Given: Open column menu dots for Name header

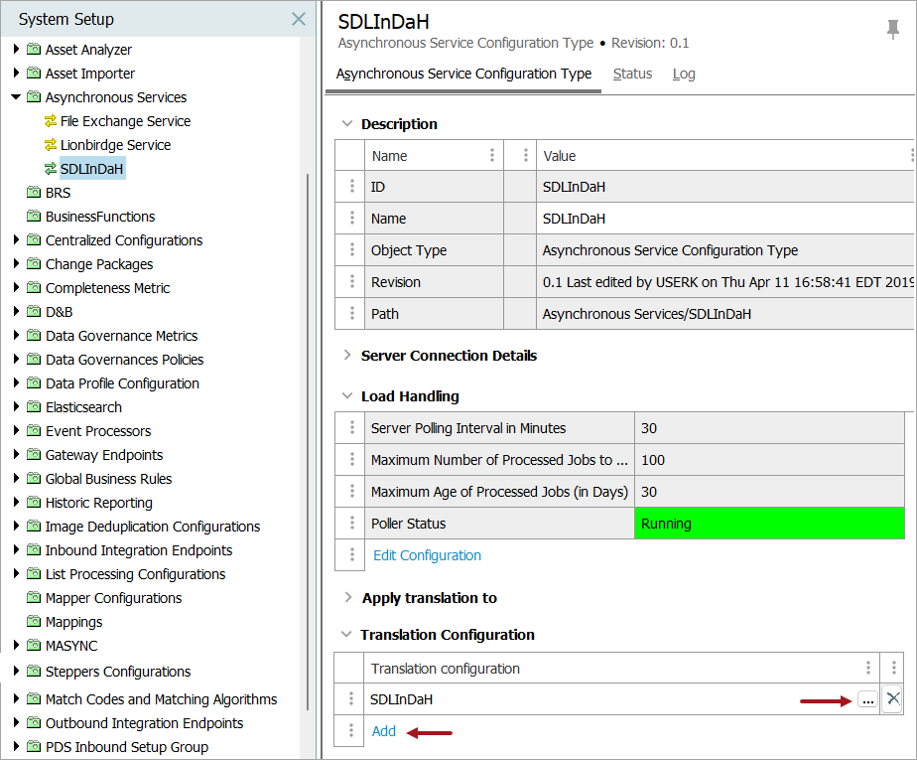Looking at the screenshot, I should click(492, 156).
